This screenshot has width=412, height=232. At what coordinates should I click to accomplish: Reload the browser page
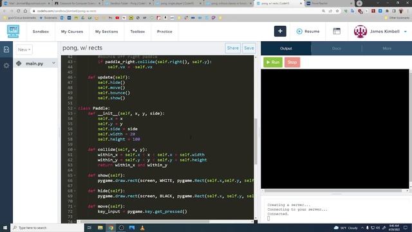pyautogui.click(x=18, y=11)
